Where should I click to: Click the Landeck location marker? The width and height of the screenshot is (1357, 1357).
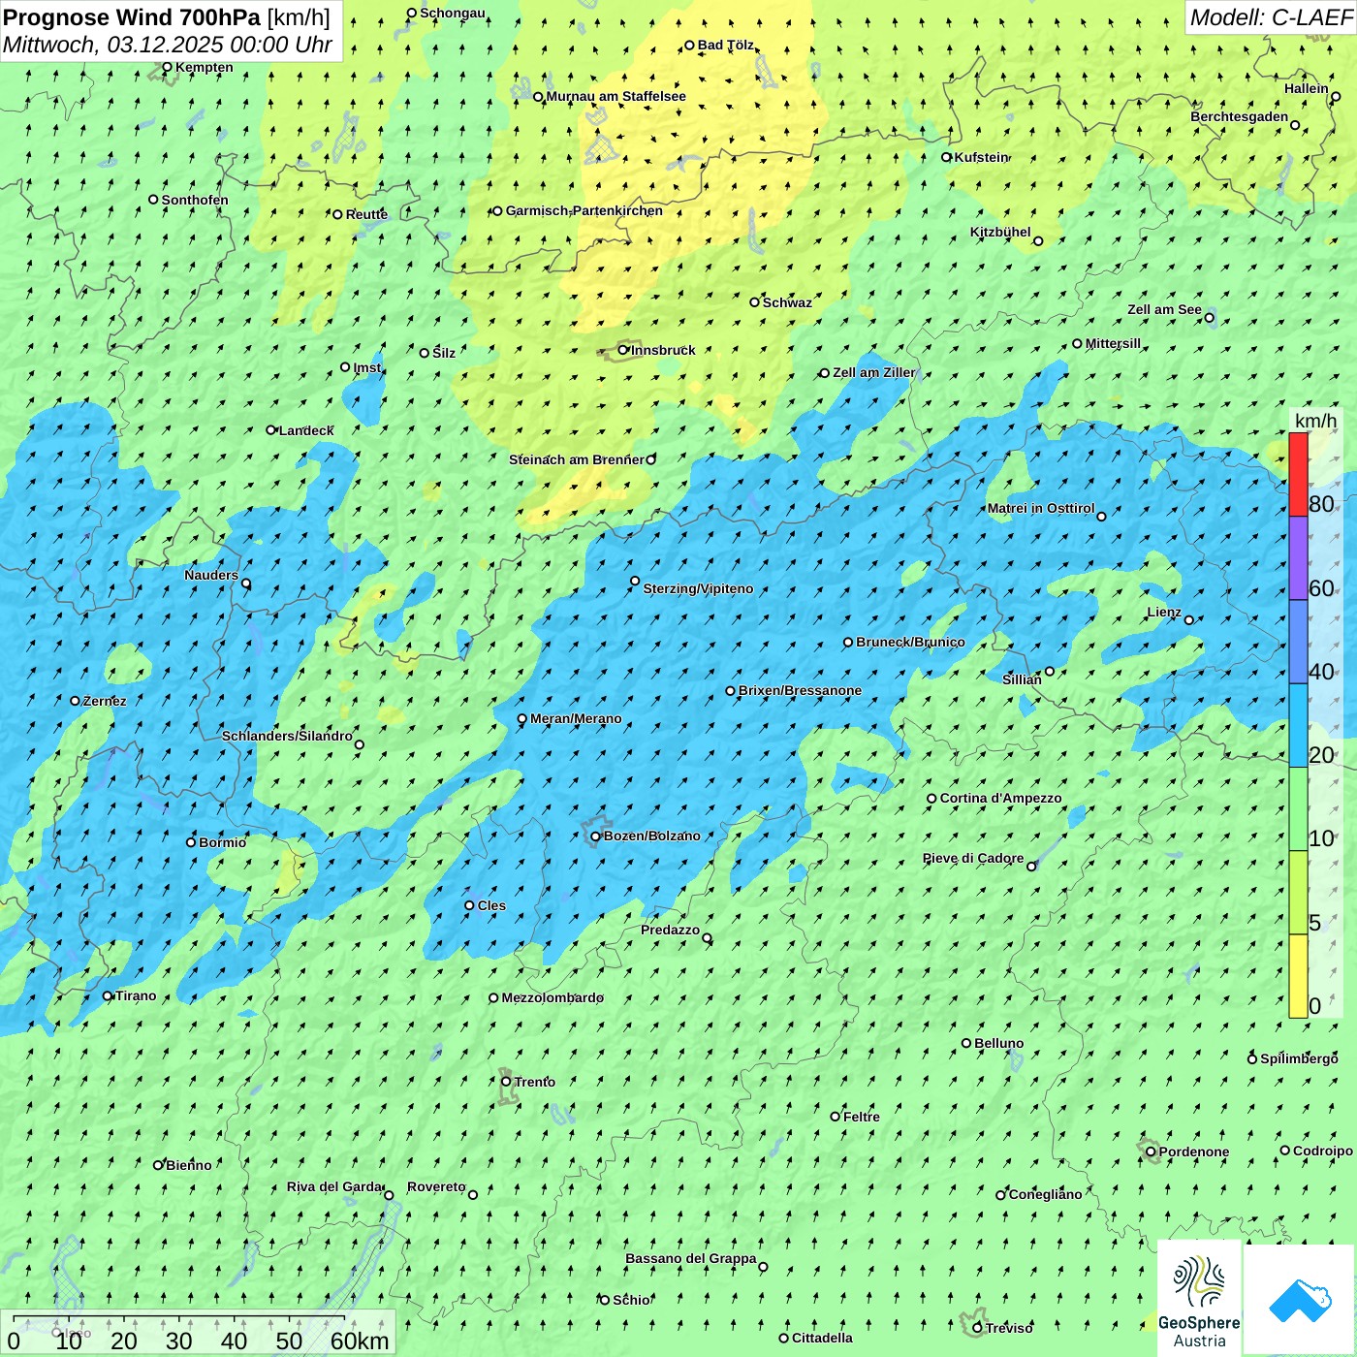(270, 430)
